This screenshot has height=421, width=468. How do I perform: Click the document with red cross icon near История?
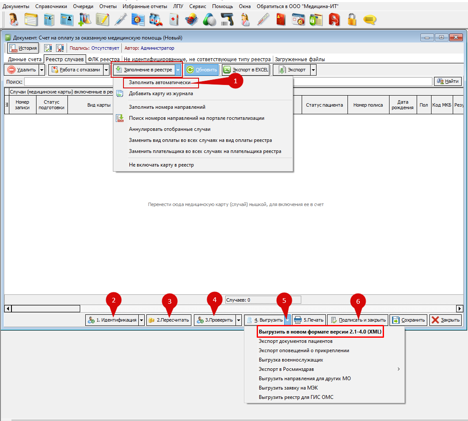(60, 48)
